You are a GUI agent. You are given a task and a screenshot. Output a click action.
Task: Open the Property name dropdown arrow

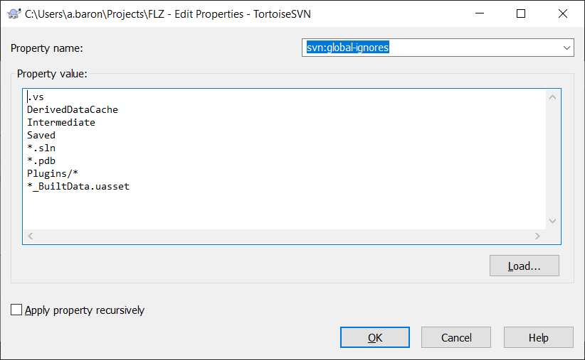(566, 48)
